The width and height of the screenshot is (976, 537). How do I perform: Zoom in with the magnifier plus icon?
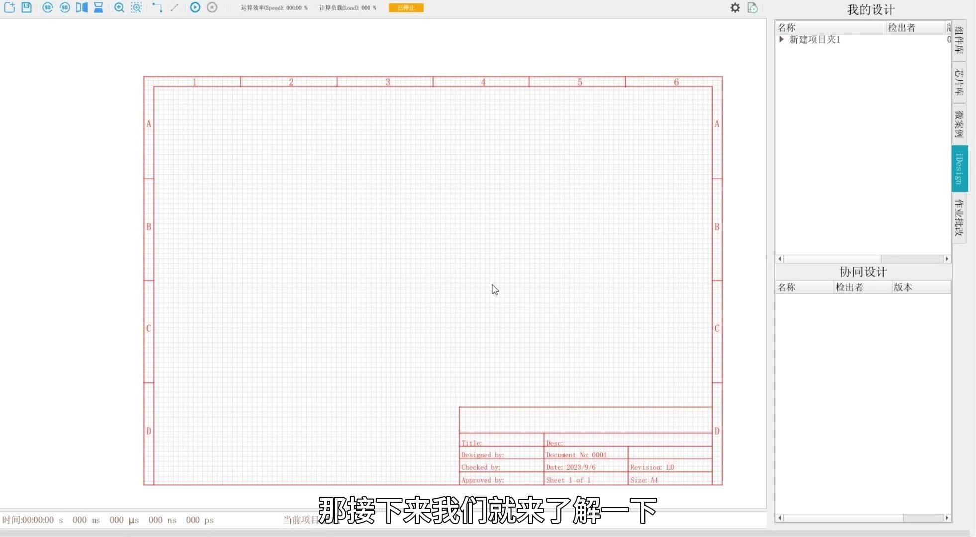(119, 7)
